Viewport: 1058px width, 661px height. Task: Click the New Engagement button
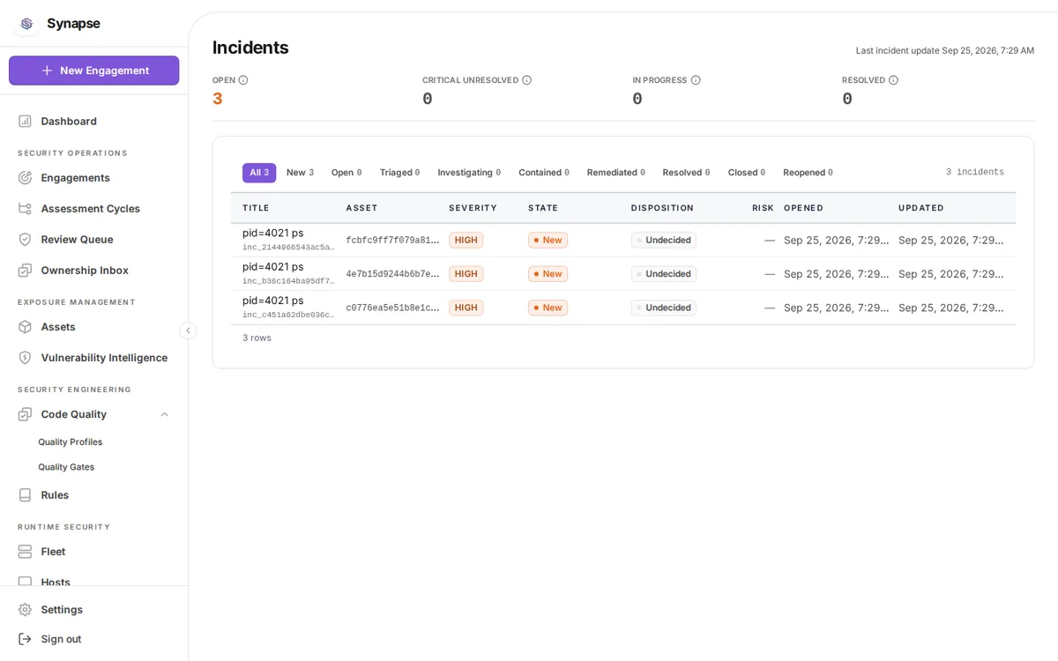pyautogui.click(x=94, y=71)
